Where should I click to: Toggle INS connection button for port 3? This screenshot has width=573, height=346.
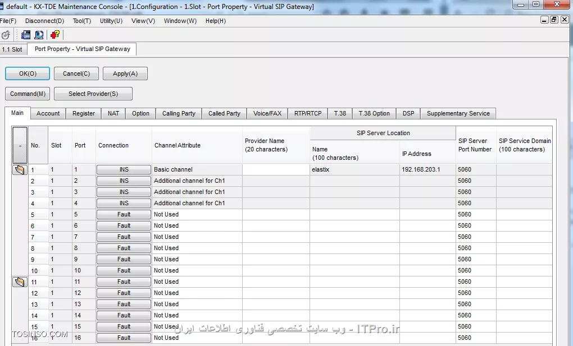point(124,192)
